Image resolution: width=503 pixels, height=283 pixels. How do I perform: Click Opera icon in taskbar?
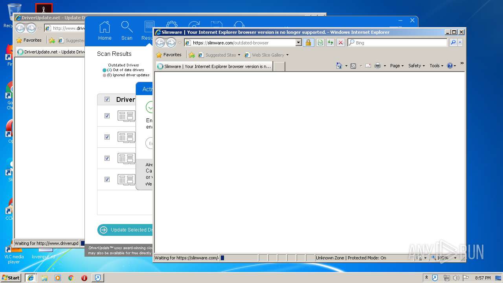point(84,278)
